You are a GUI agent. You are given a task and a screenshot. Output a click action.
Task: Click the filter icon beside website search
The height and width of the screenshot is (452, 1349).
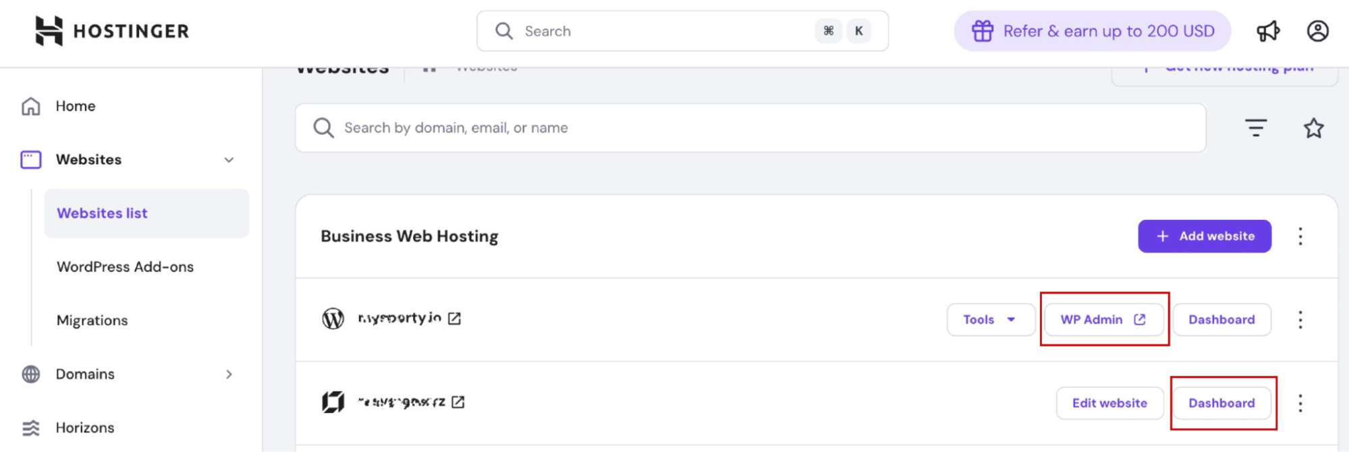tap(1255, 128)
